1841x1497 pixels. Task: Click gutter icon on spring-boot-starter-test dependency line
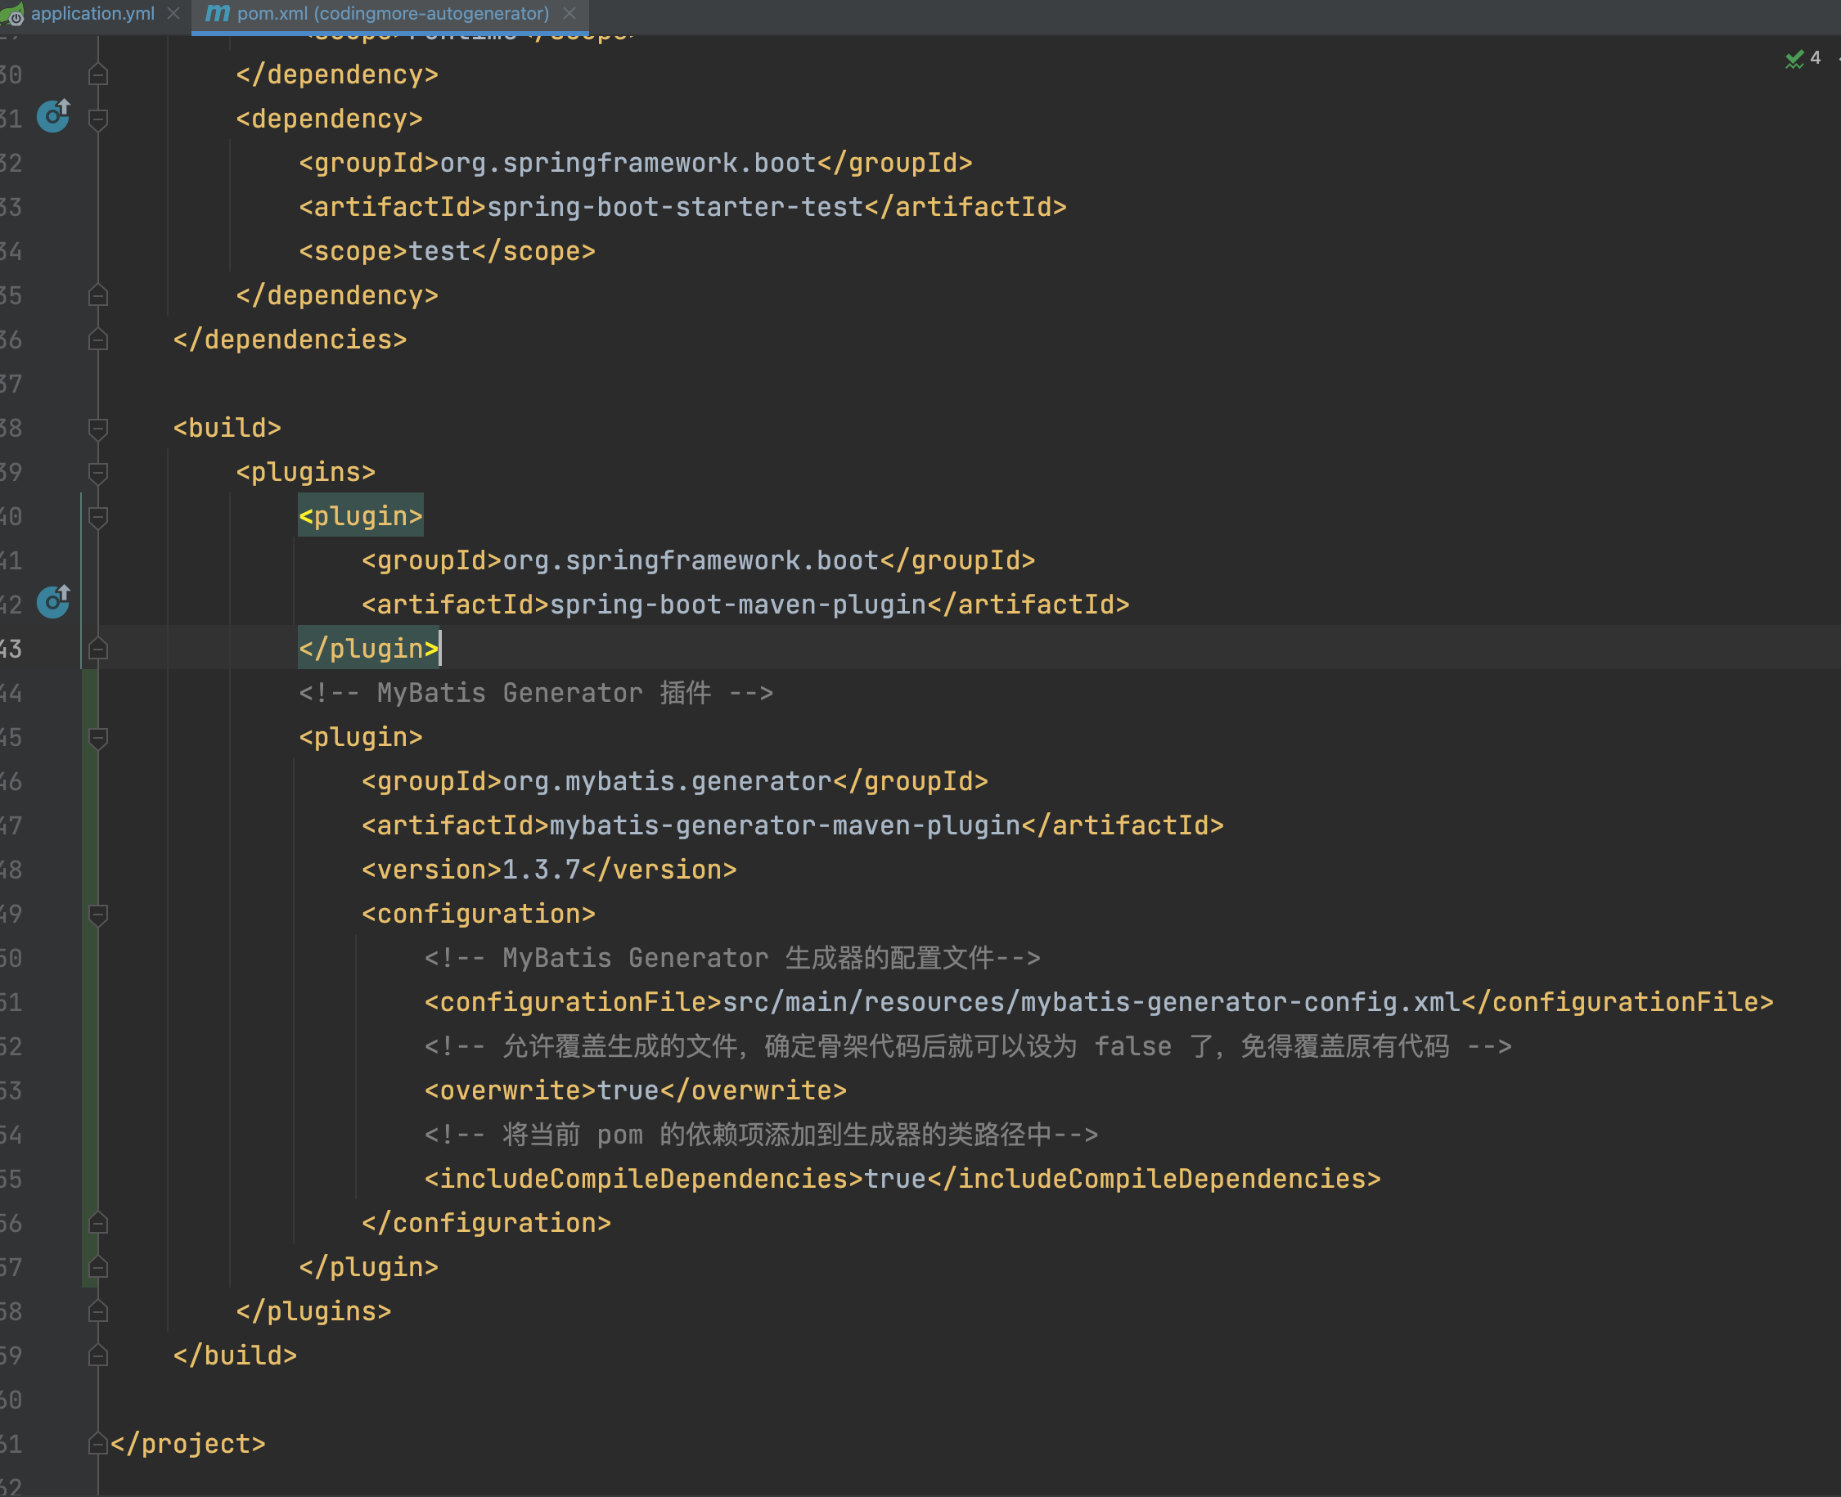coord(53,115)
